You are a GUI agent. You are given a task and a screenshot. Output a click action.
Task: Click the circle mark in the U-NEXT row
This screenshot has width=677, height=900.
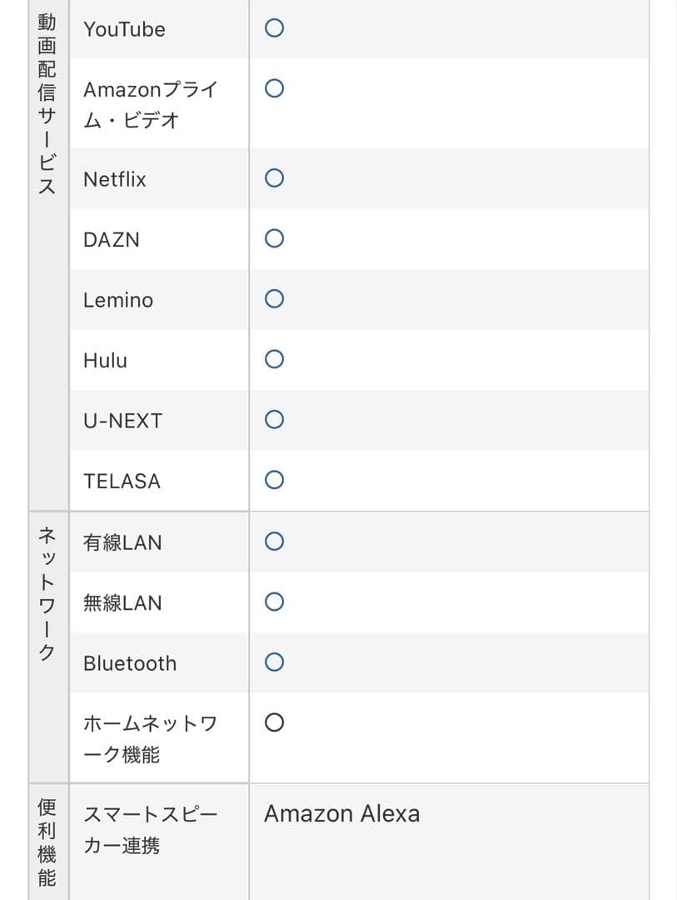click(x=274, y=419)
